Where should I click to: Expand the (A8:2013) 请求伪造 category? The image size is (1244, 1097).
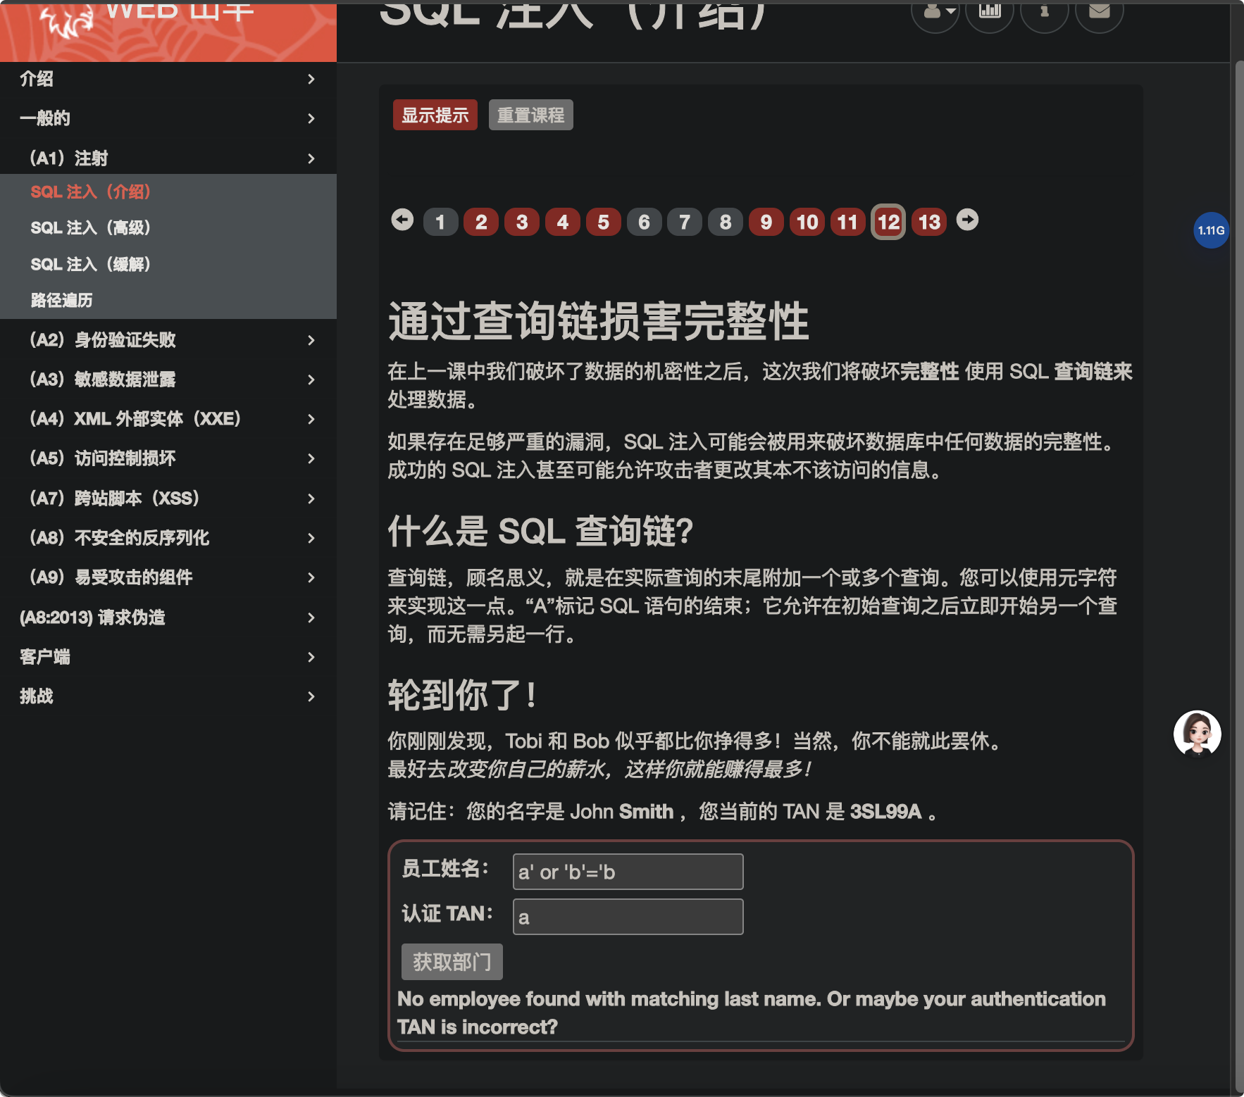coord(168,618)
